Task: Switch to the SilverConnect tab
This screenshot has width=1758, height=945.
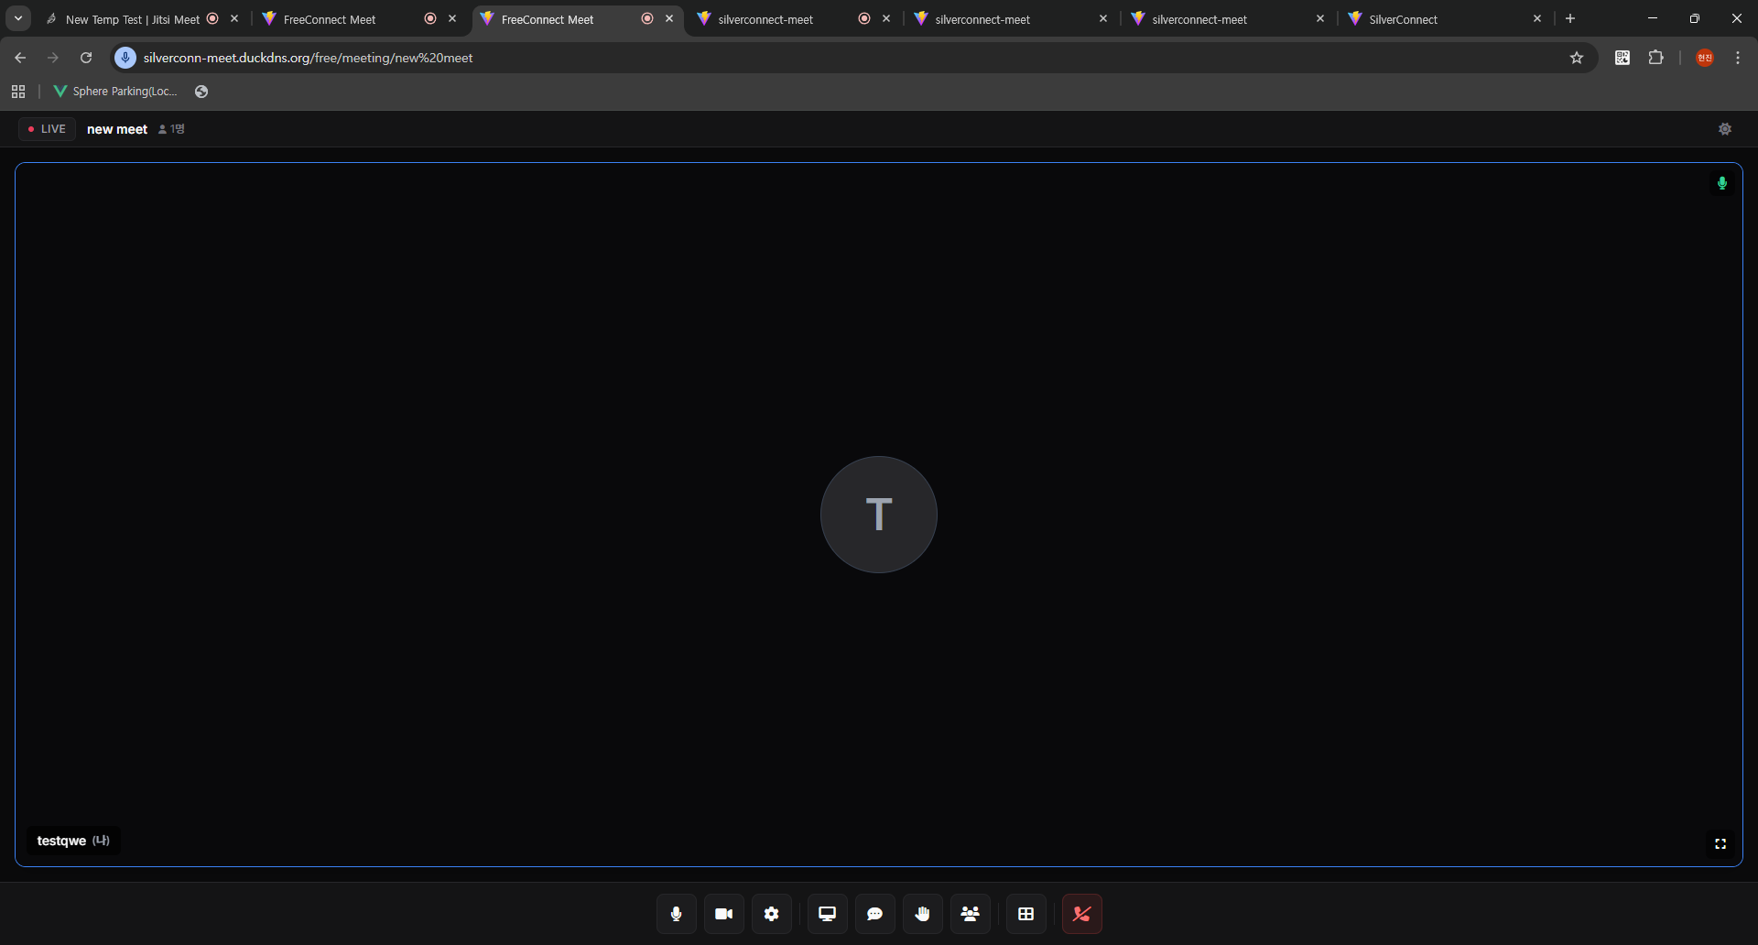Action: tap(1438, 19)
